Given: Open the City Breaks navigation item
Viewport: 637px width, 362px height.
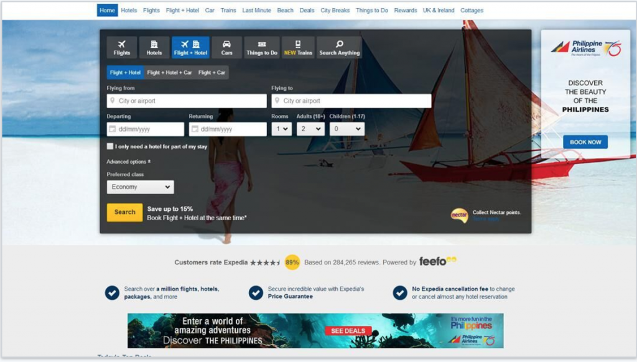Looking at the screenshot, I should (x=335, y=10).
